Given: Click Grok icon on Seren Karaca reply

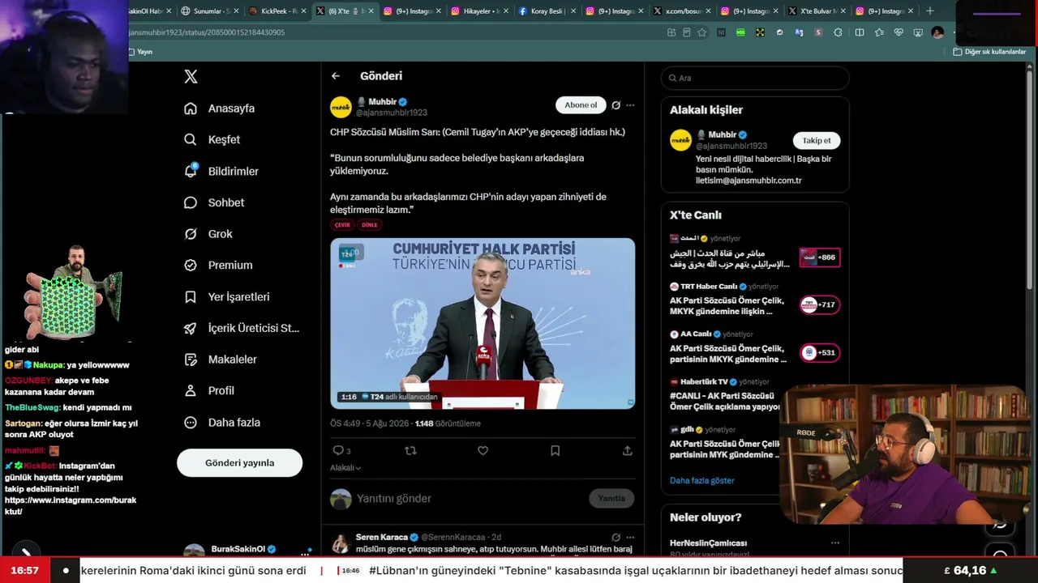Looking at the screenshot, I should coord(616,537).
